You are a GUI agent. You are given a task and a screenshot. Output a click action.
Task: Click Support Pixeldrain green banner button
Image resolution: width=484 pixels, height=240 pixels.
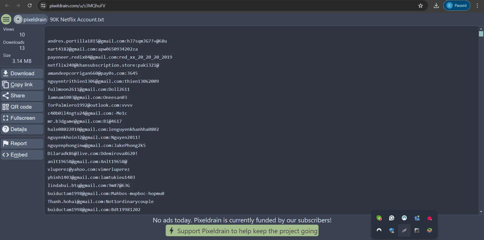pos(242,231)
